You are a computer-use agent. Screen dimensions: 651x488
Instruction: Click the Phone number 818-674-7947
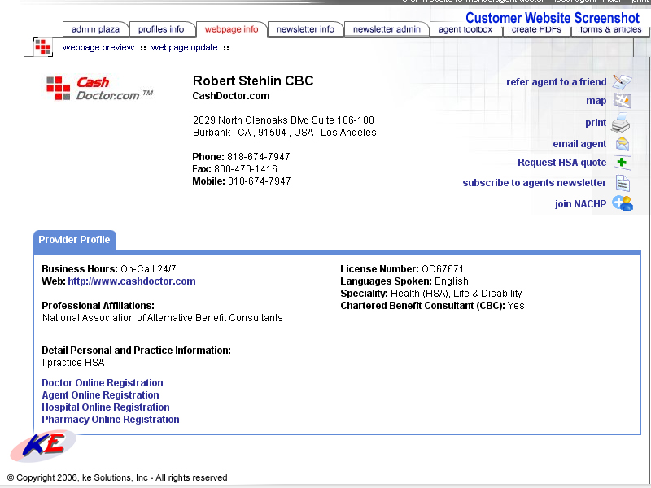(241, 157)
